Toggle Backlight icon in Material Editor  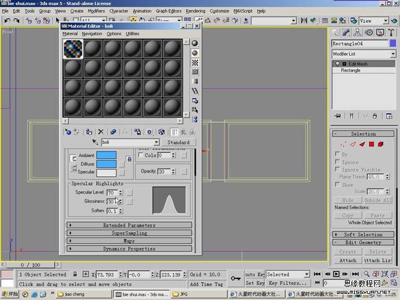(x=195, y=53)
